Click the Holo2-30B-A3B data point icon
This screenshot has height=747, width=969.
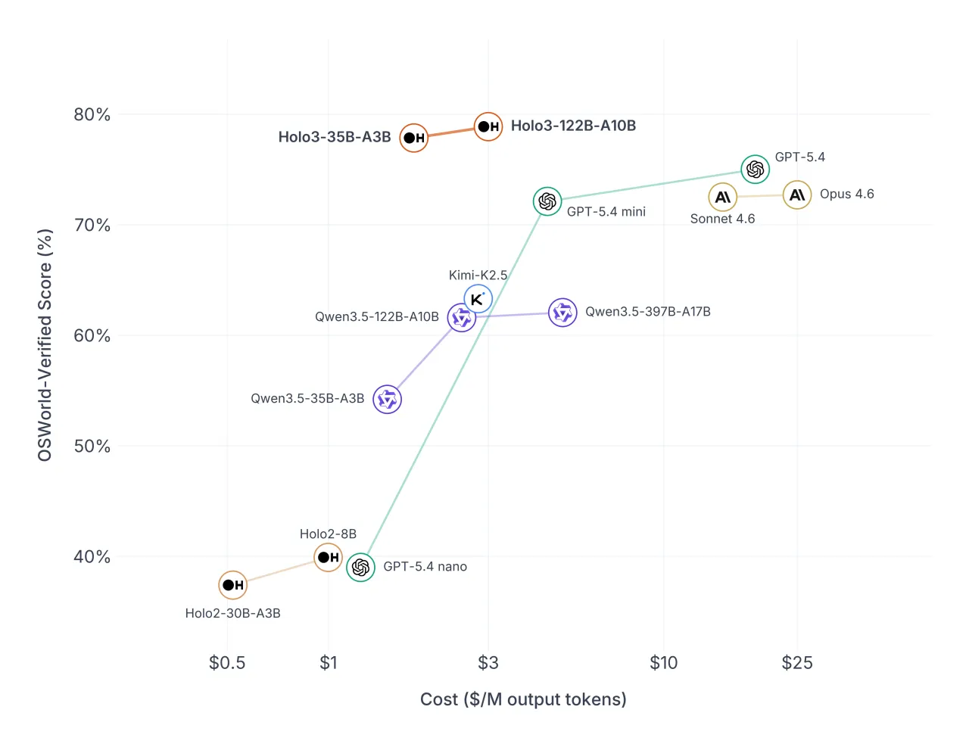tap(233, 585)
